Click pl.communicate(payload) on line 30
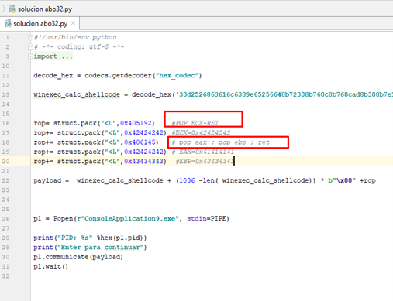This screenshot has width=393, height=301. pos(78,257)
